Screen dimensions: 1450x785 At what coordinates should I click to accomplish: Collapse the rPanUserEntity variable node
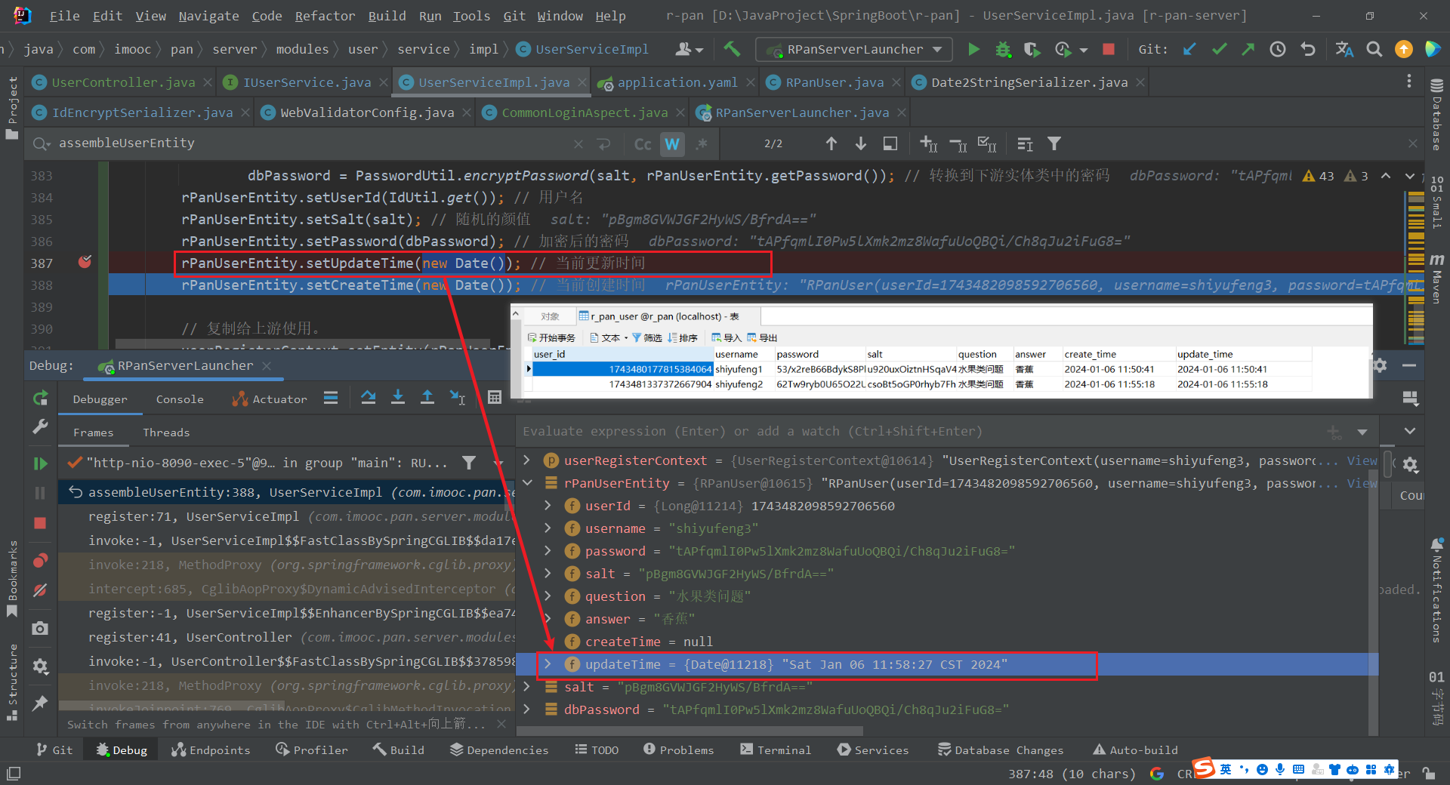coord(527,483)
